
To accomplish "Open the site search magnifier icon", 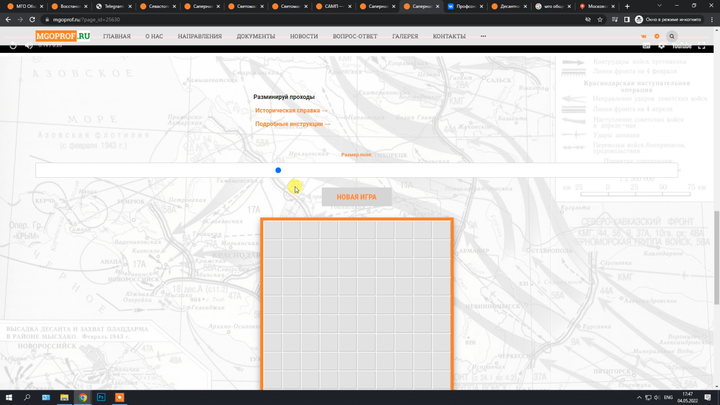I will pyautogui.click(x=672, y=37).
